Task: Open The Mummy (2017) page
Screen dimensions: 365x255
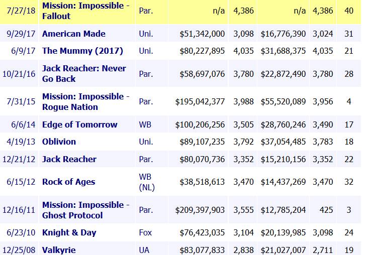Action: (82, 51)
